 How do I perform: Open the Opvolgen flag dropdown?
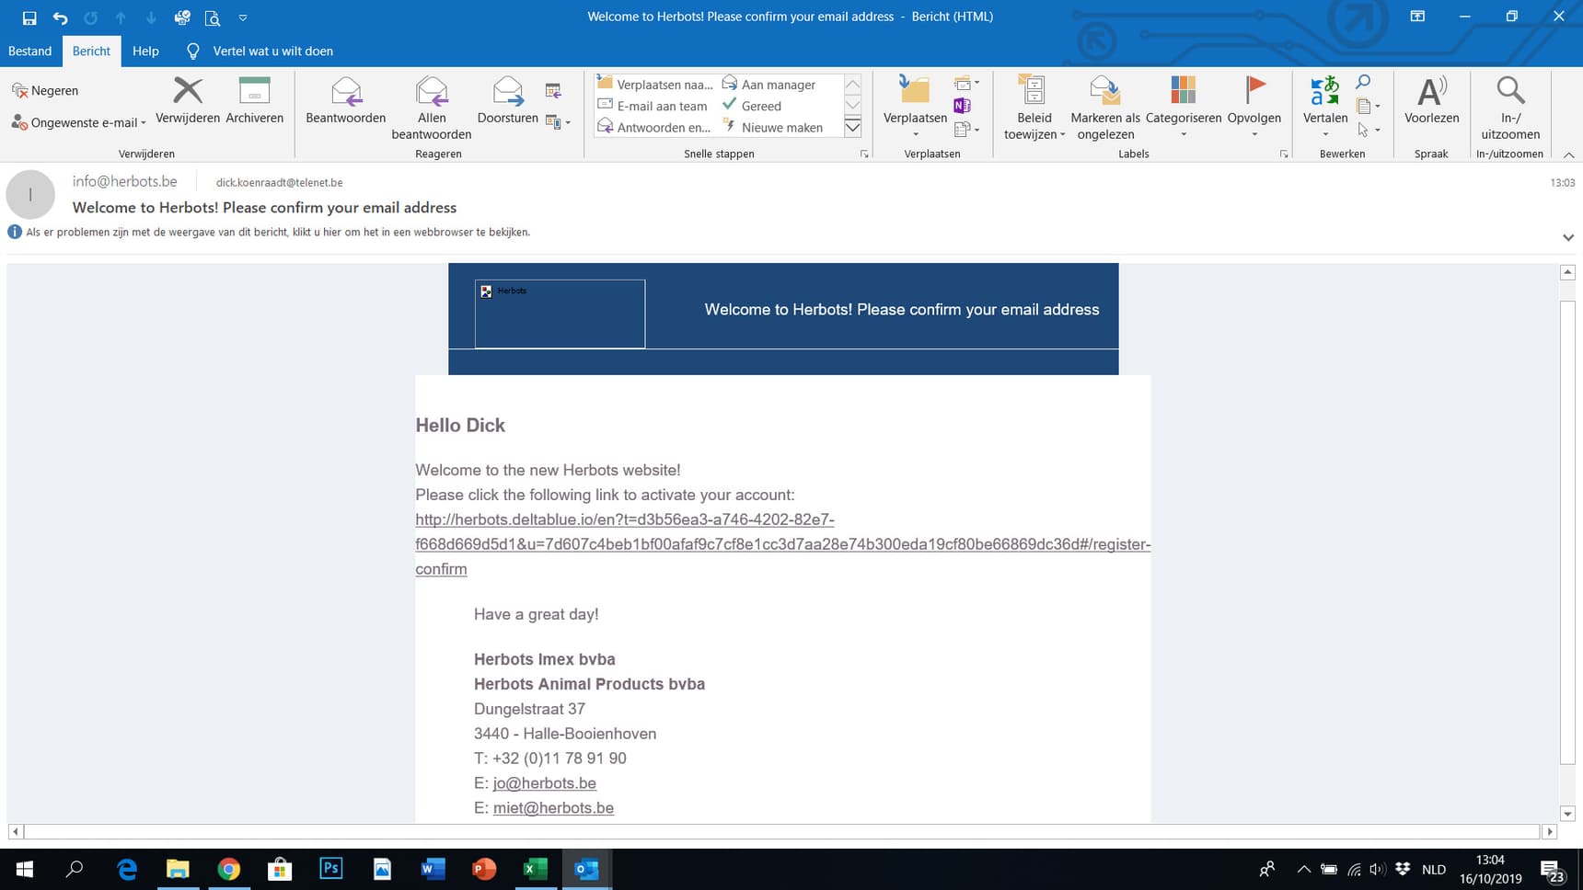1254,134
